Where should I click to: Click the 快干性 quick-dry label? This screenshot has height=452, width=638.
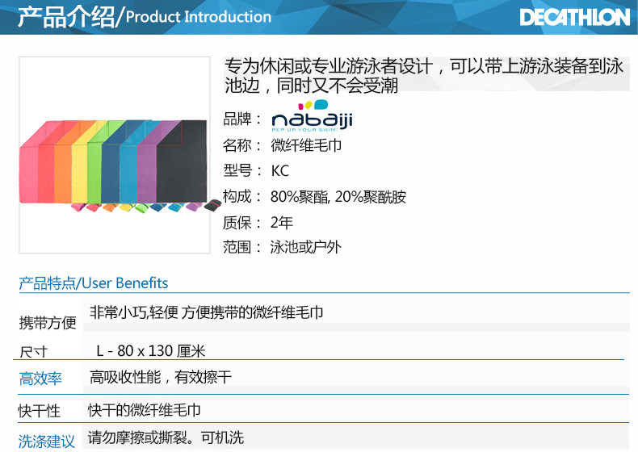pyautogui.click(x=40, y=411)
